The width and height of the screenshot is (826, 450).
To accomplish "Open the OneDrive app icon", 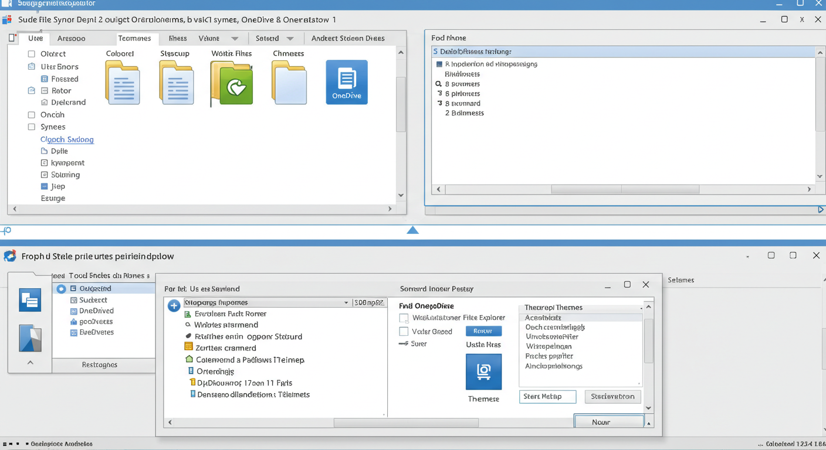I will pyautogui.click(x=347, y=82).
